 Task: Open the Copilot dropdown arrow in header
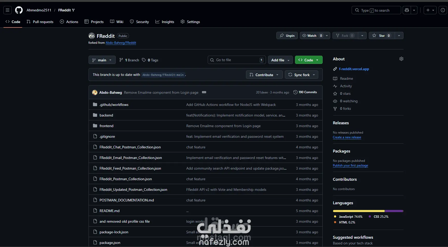[414, 10]
